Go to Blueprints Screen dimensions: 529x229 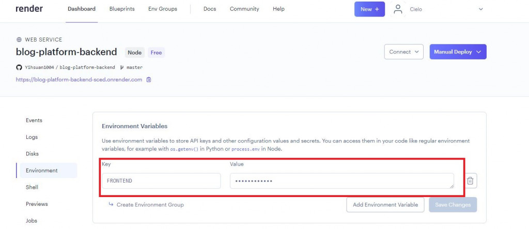[122, 9]
